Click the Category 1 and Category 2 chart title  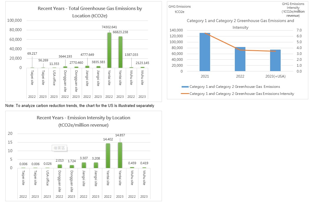(x=240, y=24)
